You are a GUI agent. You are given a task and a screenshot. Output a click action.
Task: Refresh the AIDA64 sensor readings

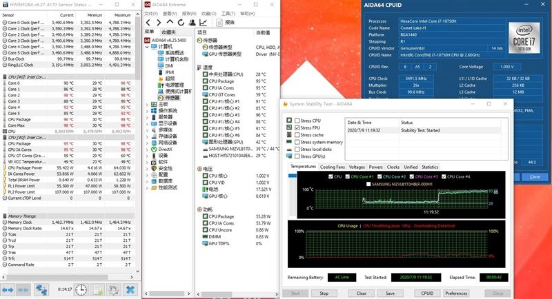point(181,23)
